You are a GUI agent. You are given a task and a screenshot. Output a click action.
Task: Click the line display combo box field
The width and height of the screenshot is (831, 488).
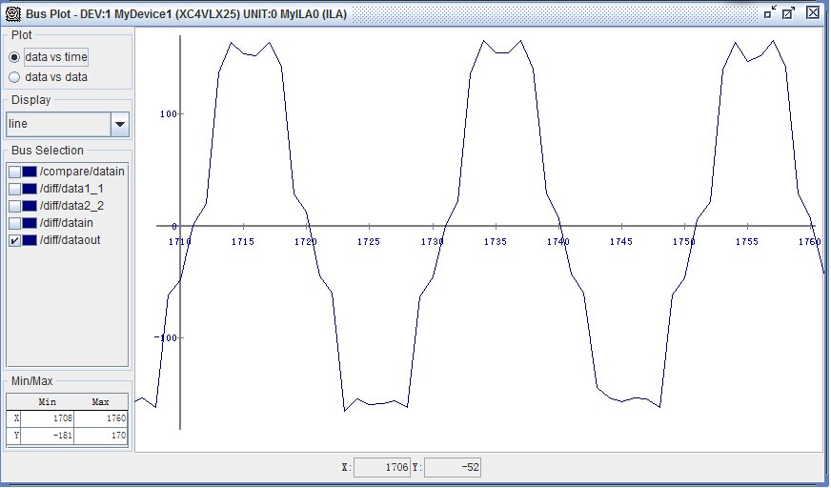tap(58, 124)
